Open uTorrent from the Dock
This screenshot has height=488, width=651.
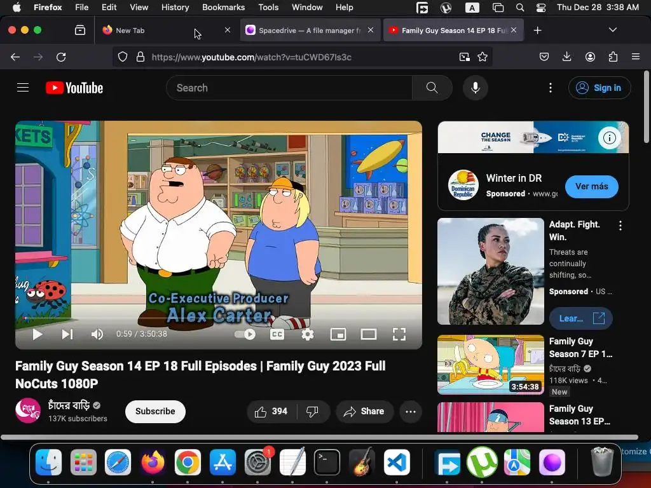click(482, 463)
